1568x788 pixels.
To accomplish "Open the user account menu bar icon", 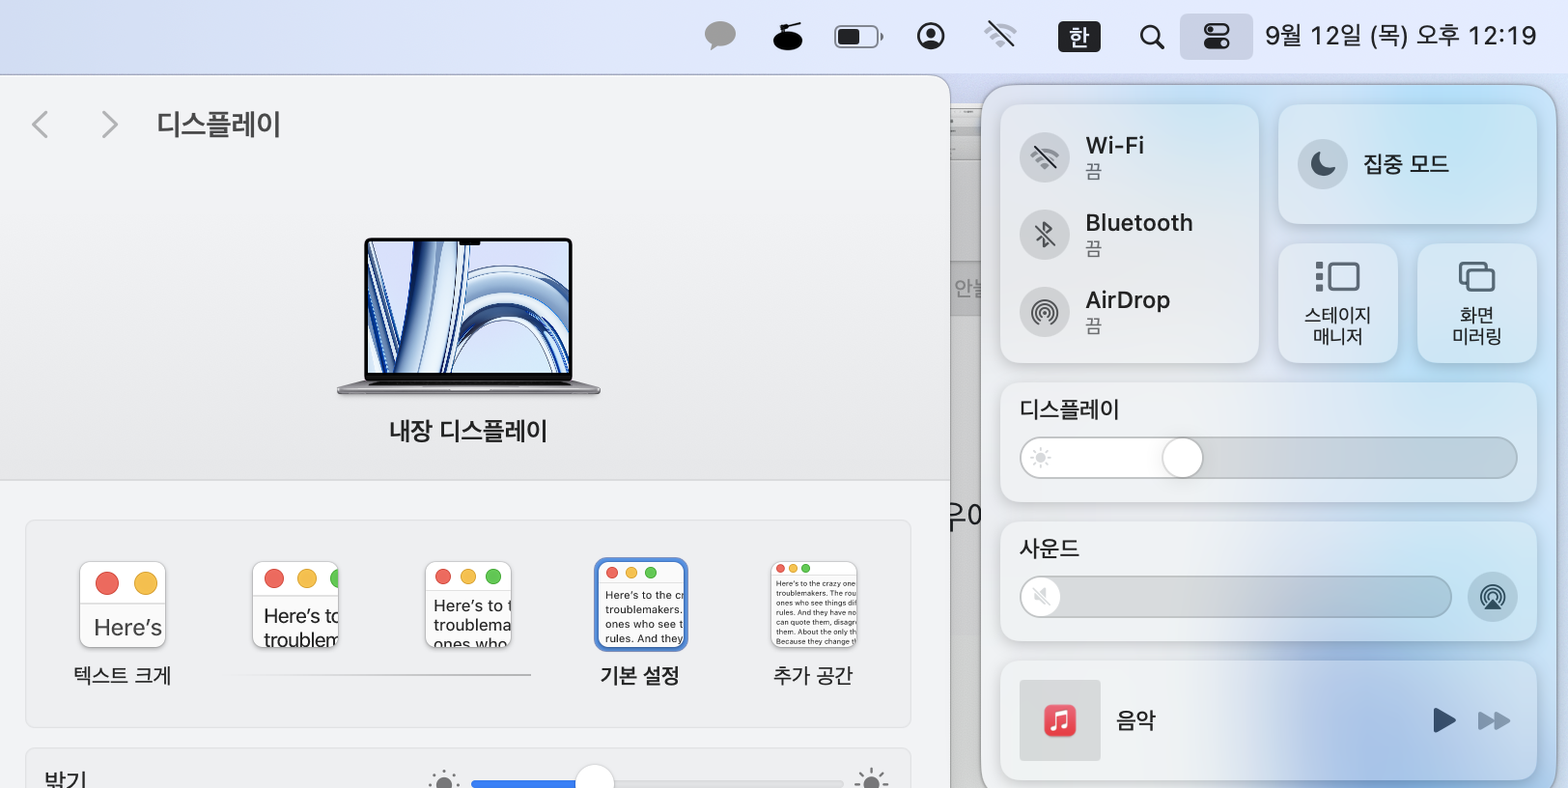I will (x=931, y=37).
